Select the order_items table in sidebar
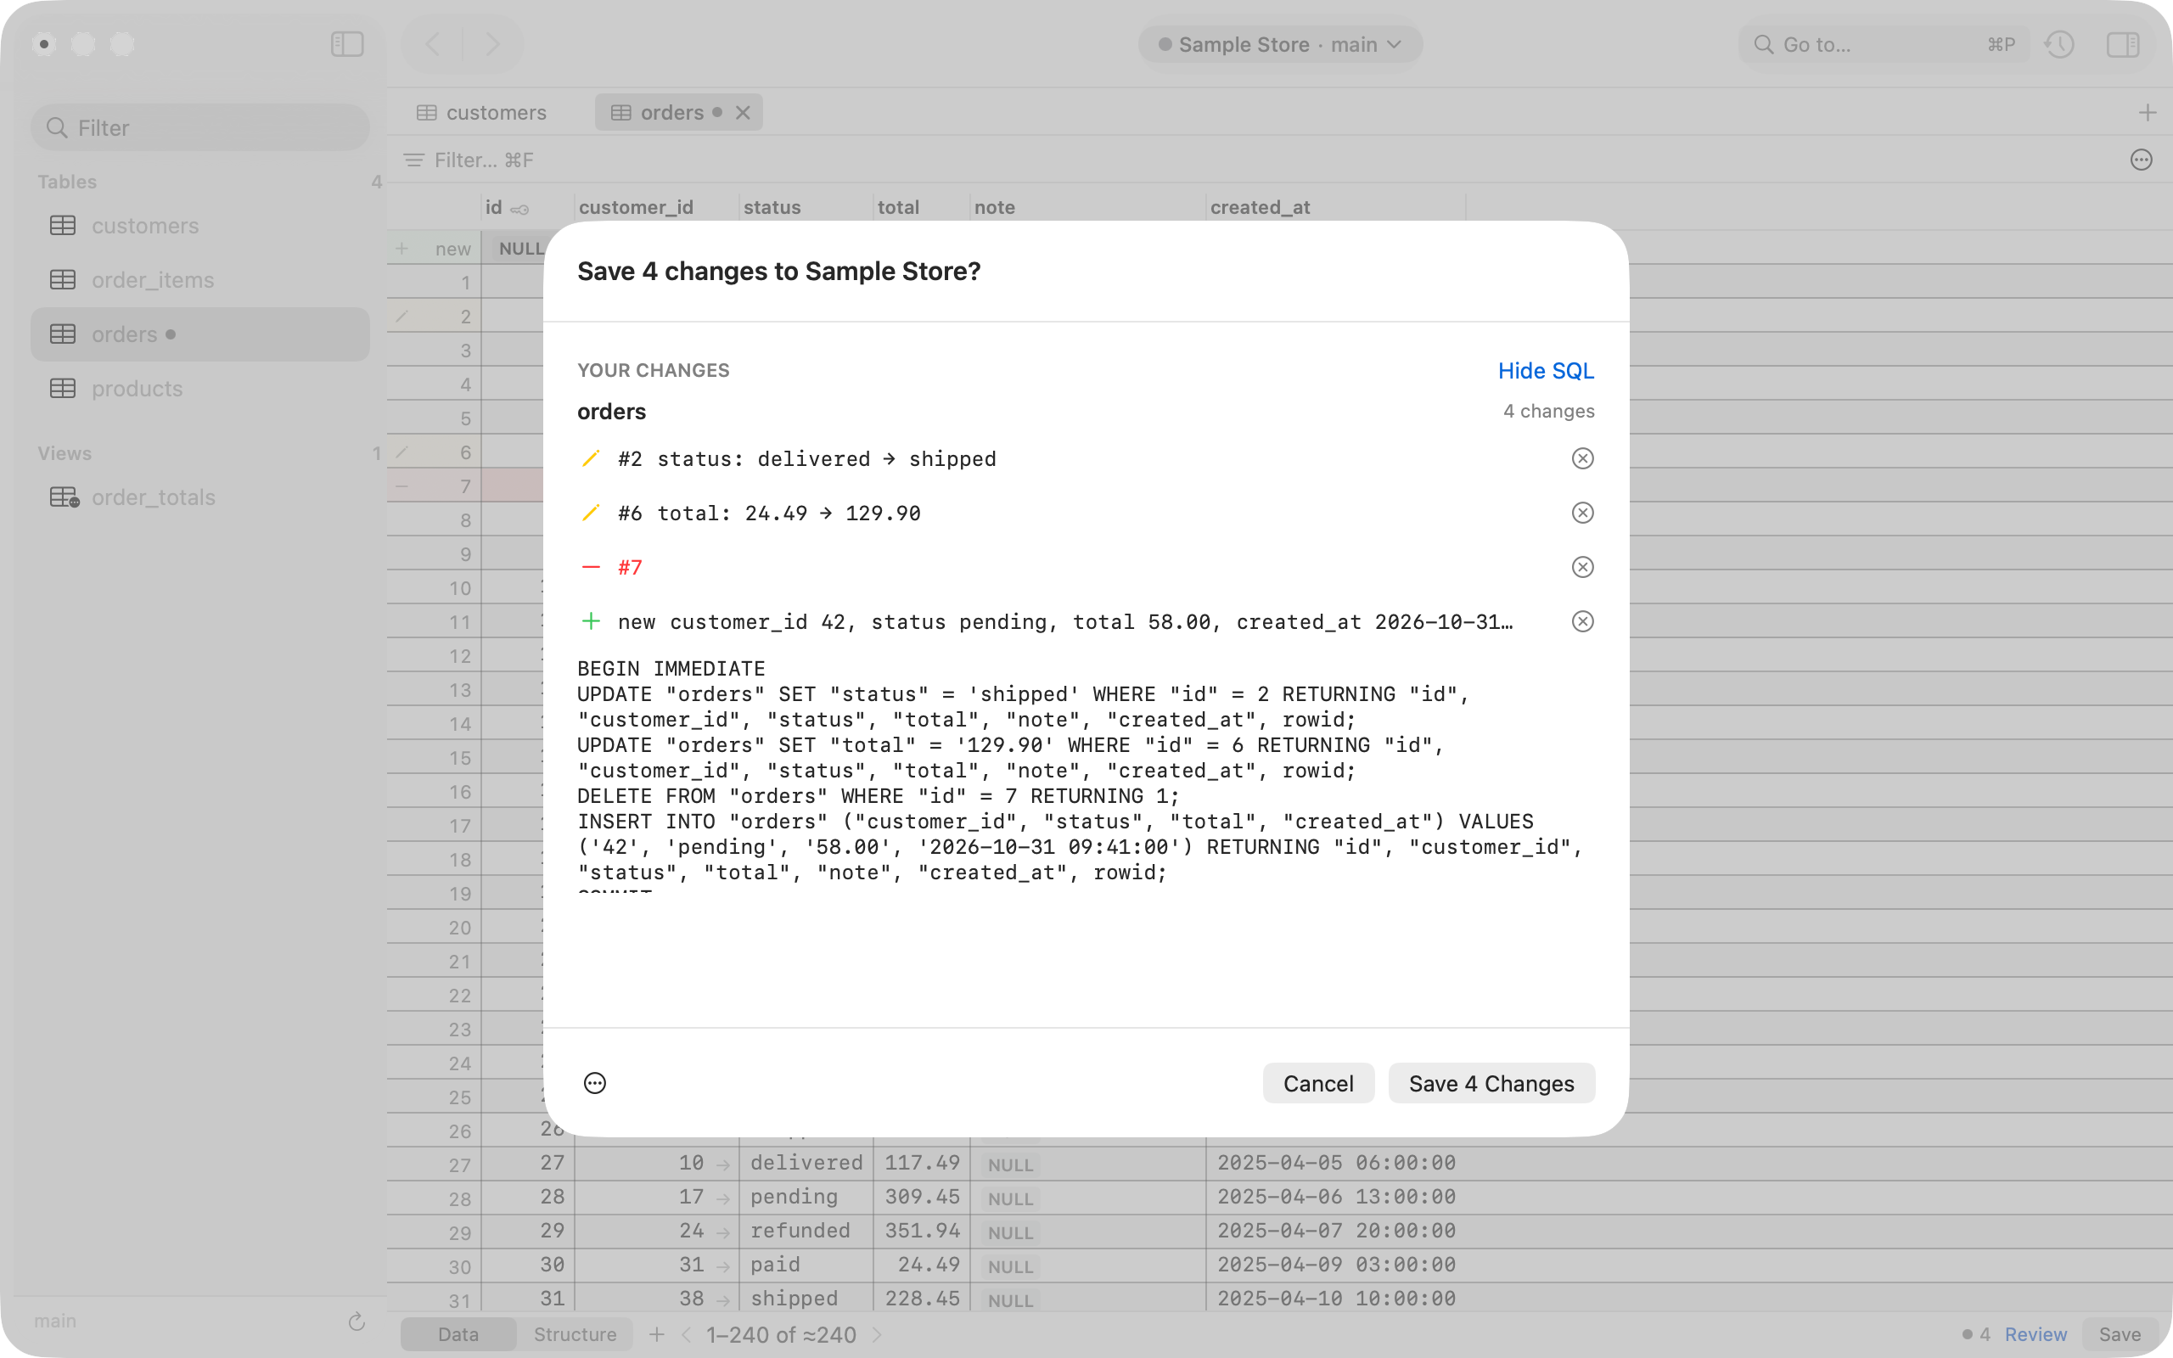This screenshot has width=2173, height=1358. tap(200, 280)
